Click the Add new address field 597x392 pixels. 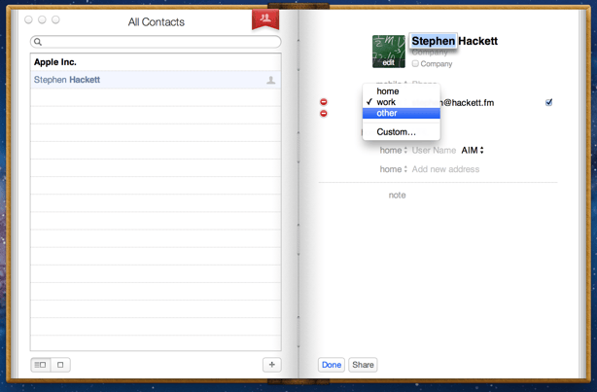[445, 169]
